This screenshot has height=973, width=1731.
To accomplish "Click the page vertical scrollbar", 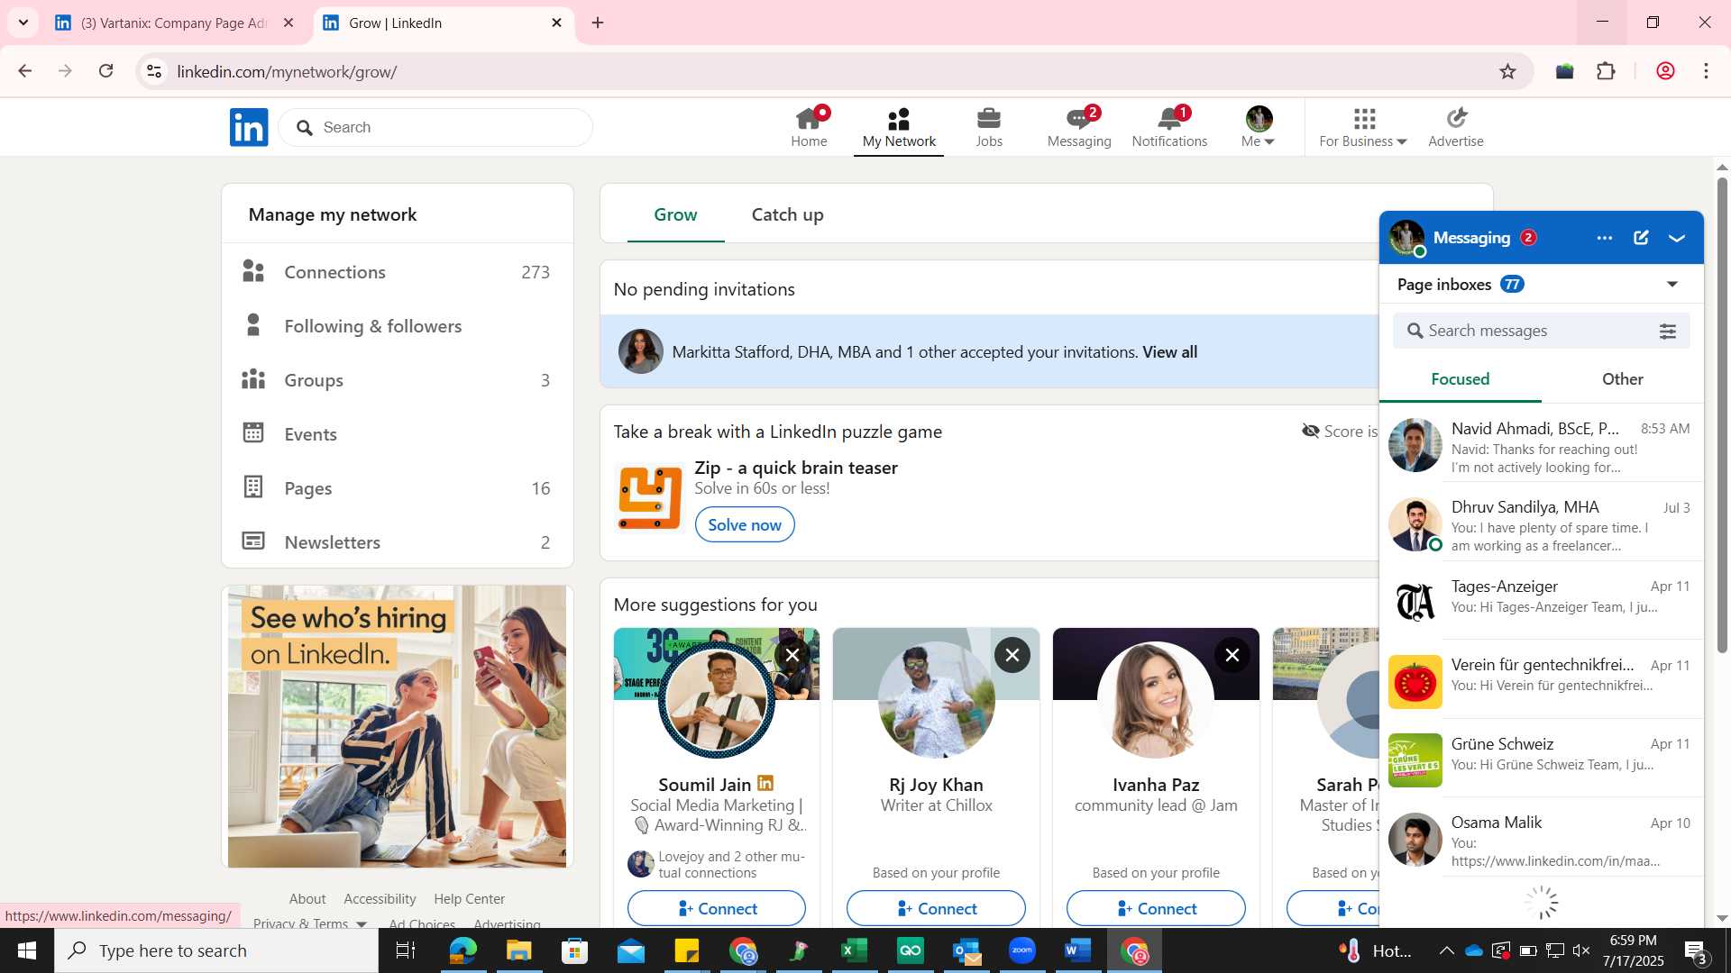I will [x=1722, y=414].
